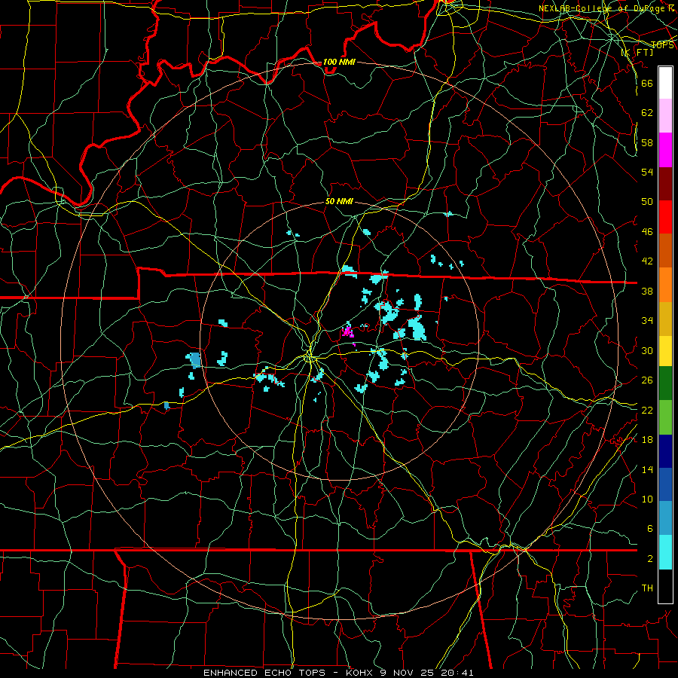The width and height of the screenshot is (678, 678).
Task: Click the legend value '62'
Action: [x=647, y=113]
